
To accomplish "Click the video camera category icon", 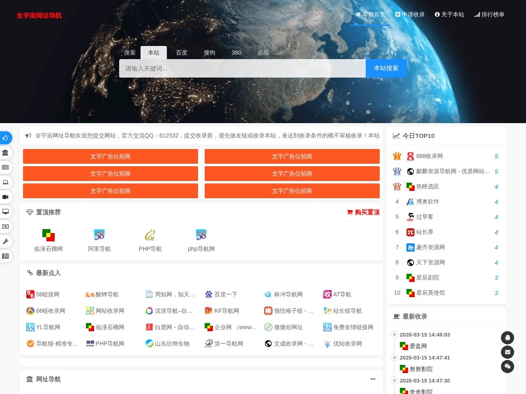I will [6, 197].
